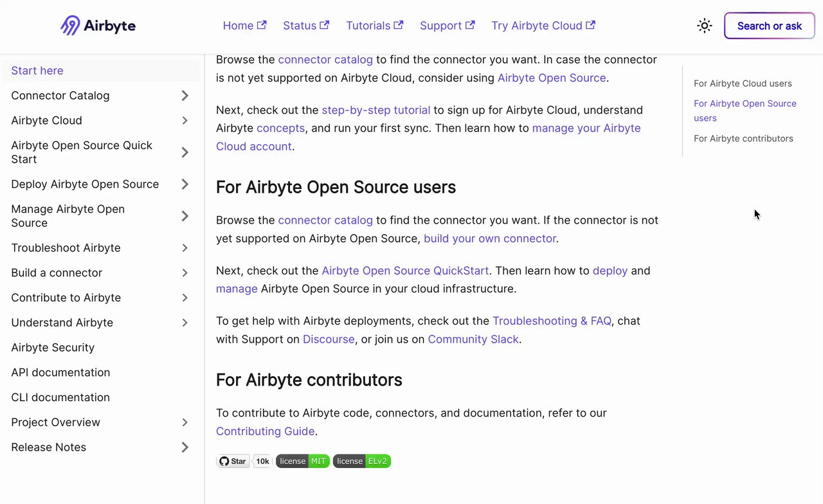Open the Contributing Guide link
823x504 pixels.
click(265, 431)
